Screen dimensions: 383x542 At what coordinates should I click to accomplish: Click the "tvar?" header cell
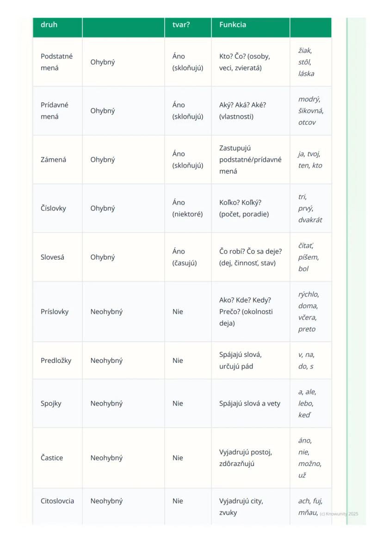click(181, 25)
